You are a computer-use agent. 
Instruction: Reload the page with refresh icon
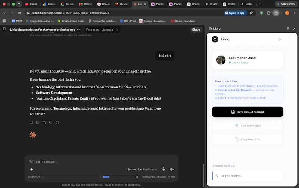pos(19,13)
